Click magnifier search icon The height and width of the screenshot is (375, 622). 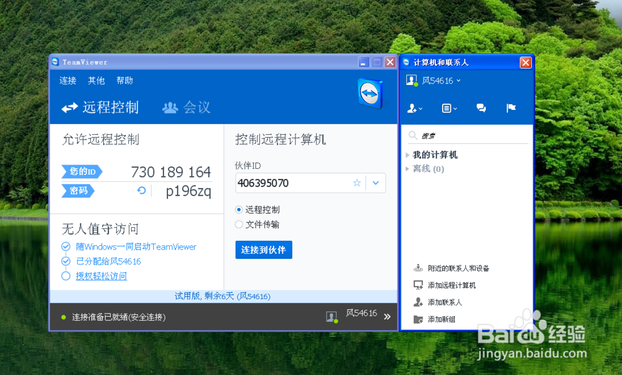(x=413, y=135)
